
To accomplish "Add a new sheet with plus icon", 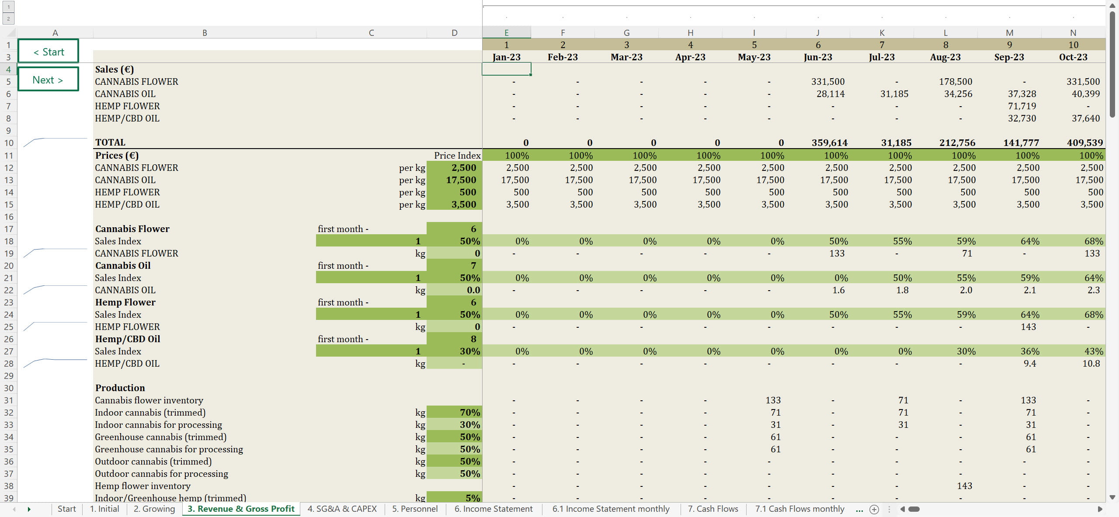I will tap(874, 509).
